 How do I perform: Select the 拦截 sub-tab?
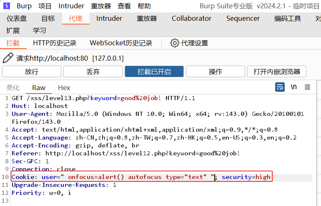(13, 43)
